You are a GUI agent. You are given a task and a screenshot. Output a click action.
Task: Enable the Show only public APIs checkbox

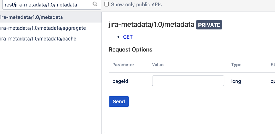coord(106,4)
